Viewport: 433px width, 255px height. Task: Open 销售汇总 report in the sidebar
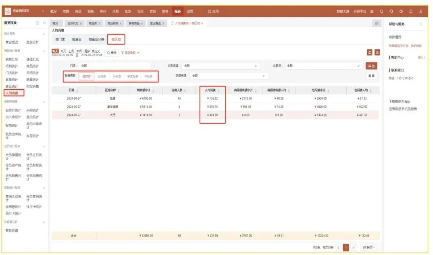pyautogui.click(x=11, y=59)
